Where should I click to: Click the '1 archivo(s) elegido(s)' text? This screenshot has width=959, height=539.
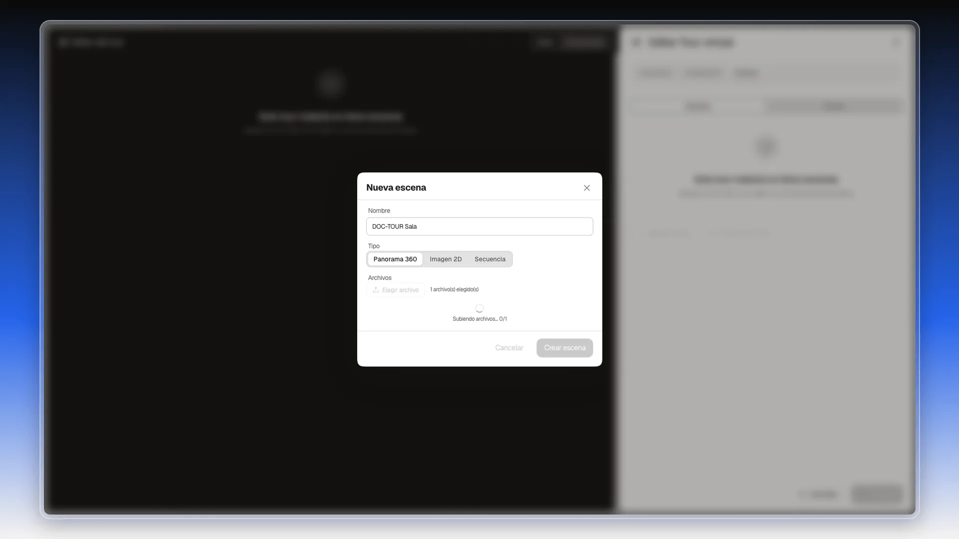[455, 289]
